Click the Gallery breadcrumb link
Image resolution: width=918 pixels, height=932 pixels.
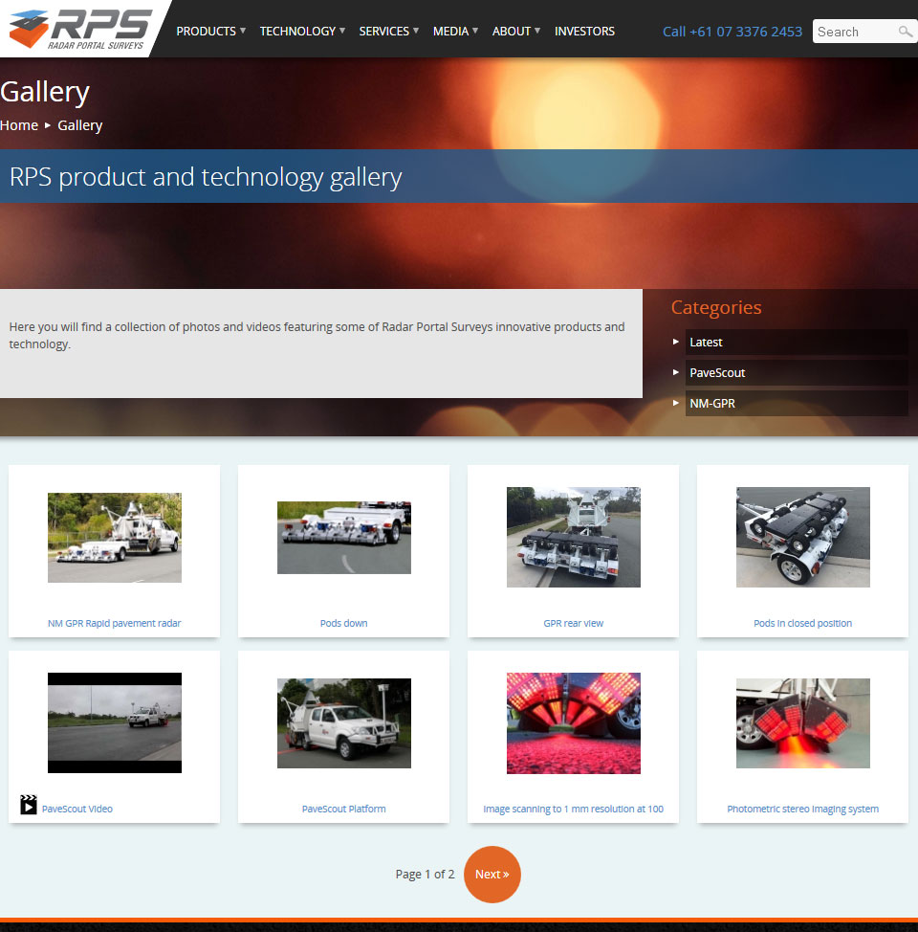point(80,125)
